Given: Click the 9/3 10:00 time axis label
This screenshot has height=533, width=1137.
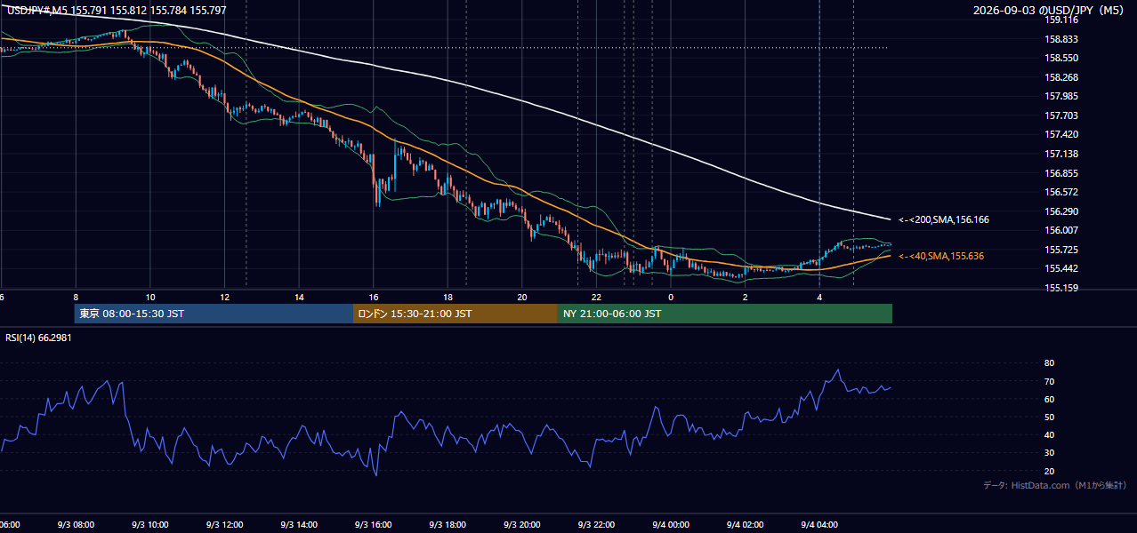Looking at the screenshot, I should click(149, 524).
